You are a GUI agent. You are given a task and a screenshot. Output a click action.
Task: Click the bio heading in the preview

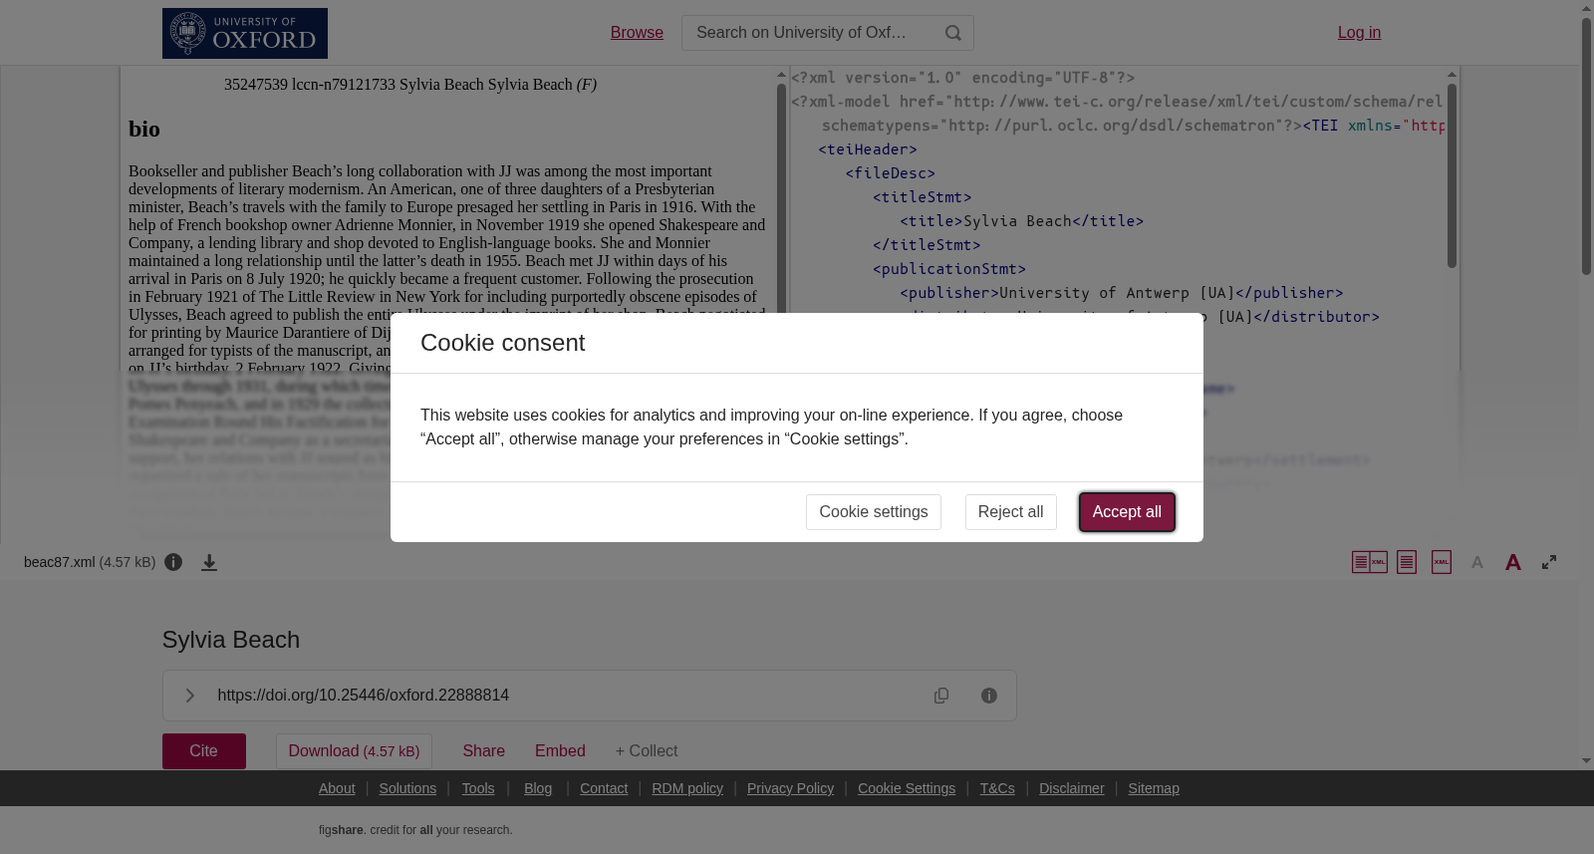144,130
